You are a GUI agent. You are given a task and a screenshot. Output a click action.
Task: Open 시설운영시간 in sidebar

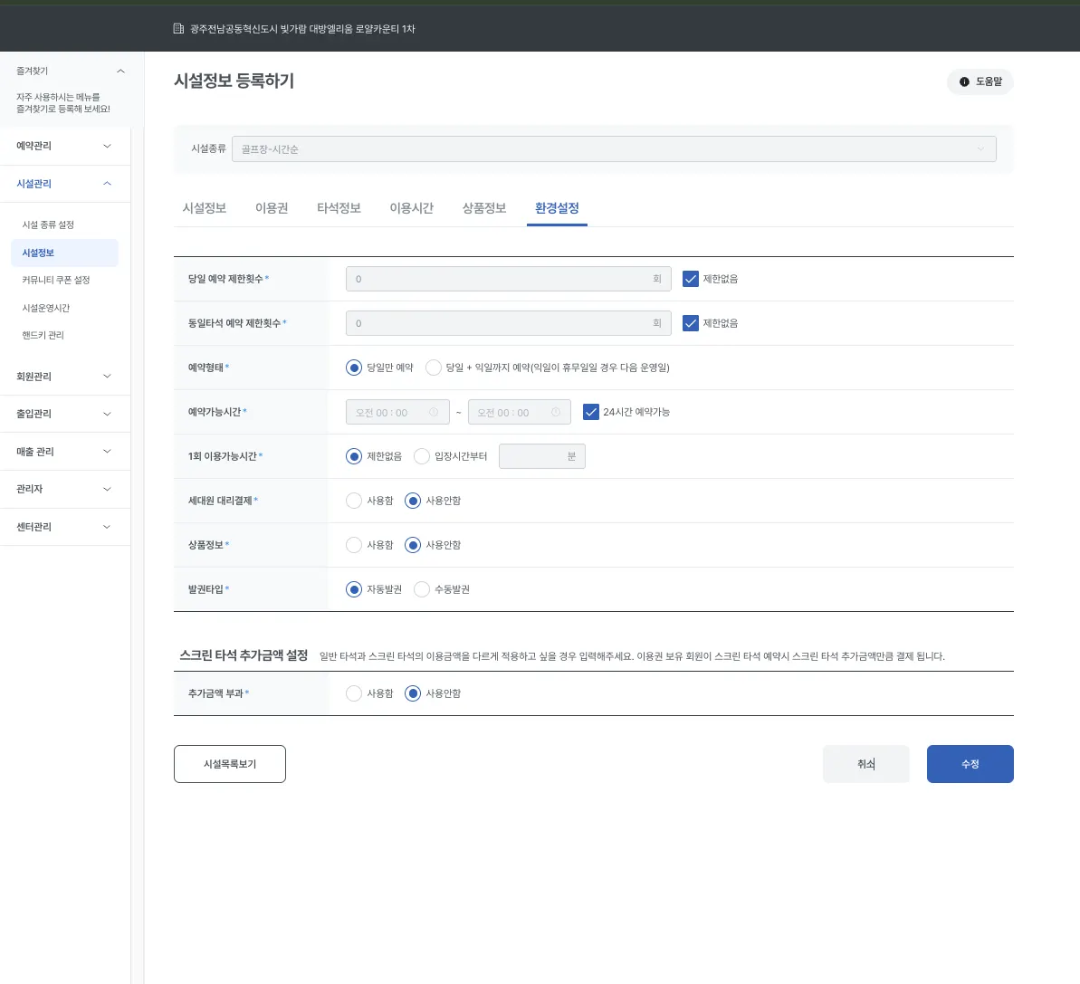(x=45, y=308)
